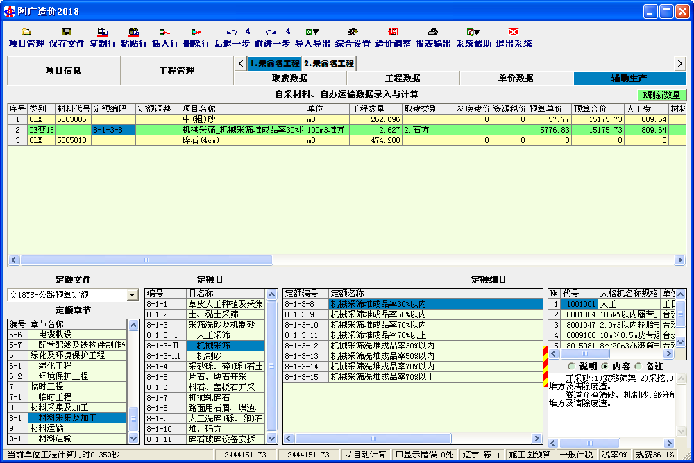Select the 备注 radio button

point(638,366)
